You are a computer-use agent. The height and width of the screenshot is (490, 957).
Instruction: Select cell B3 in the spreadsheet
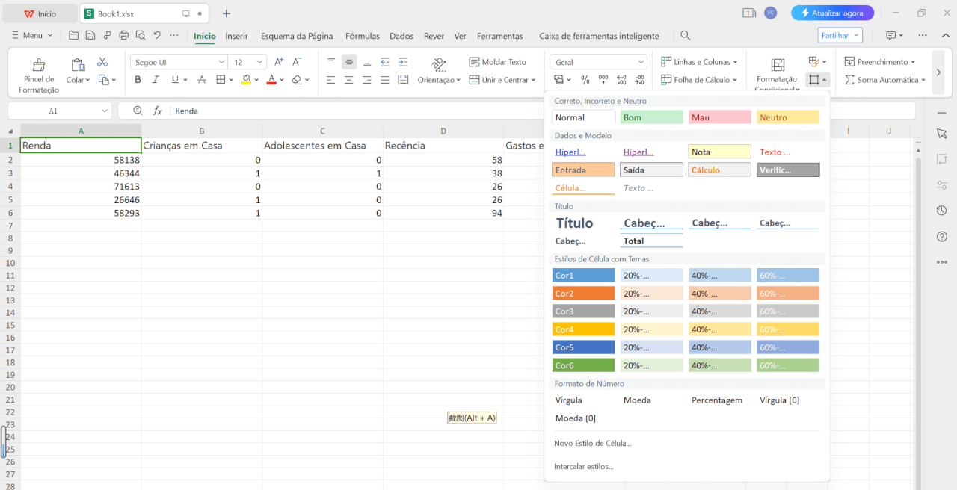pos(201,173)
